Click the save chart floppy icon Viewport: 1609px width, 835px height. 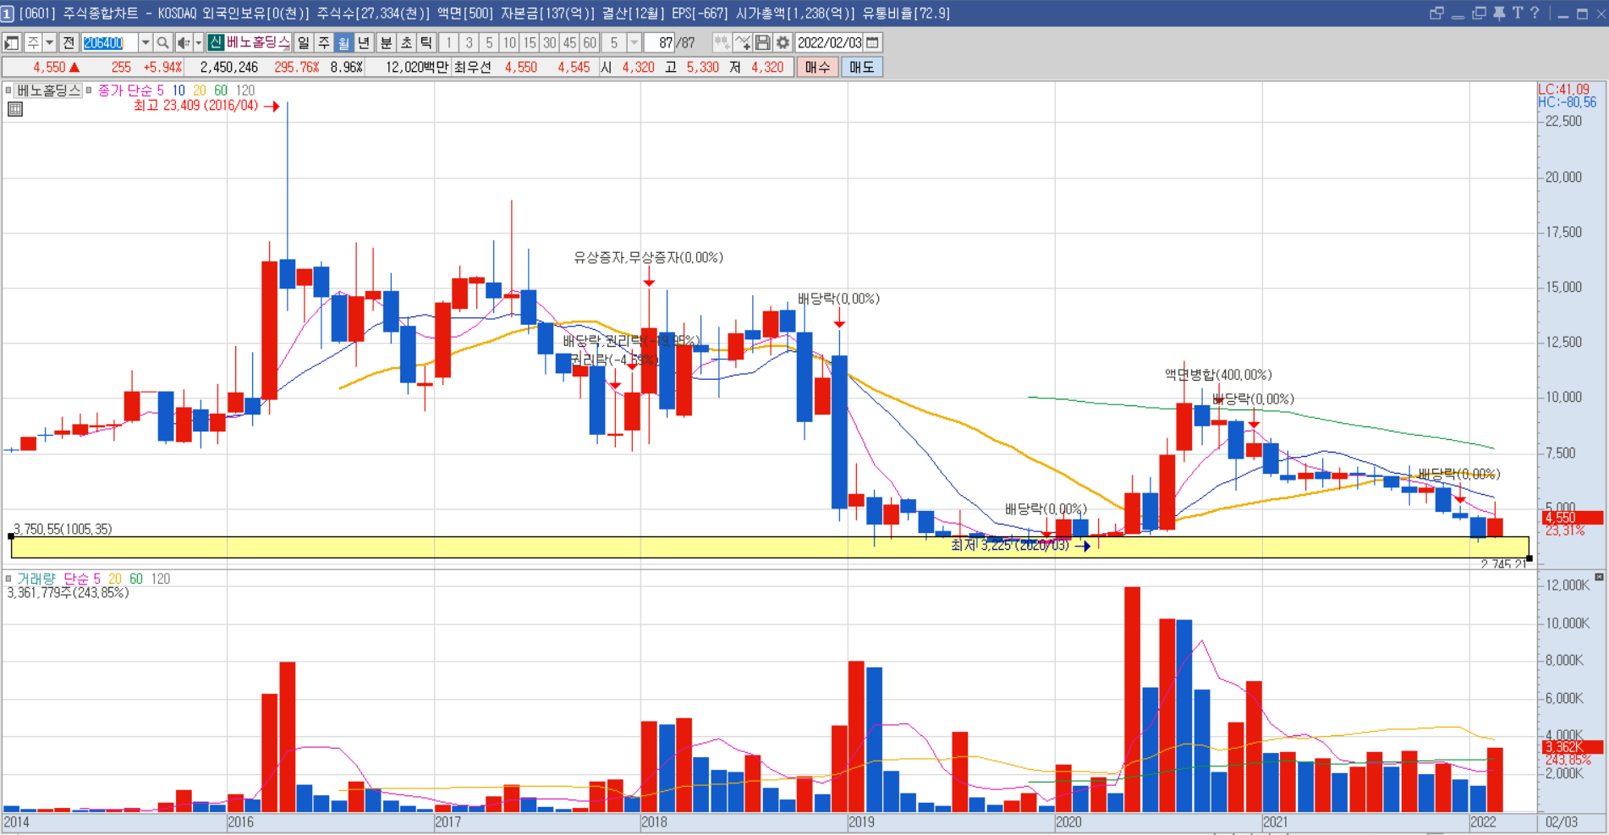tap(763, 42)
